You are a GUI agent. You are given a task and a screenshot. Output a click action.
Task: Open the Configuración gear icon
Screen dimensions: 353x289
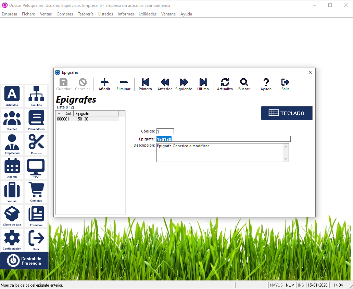click(12, 240)
